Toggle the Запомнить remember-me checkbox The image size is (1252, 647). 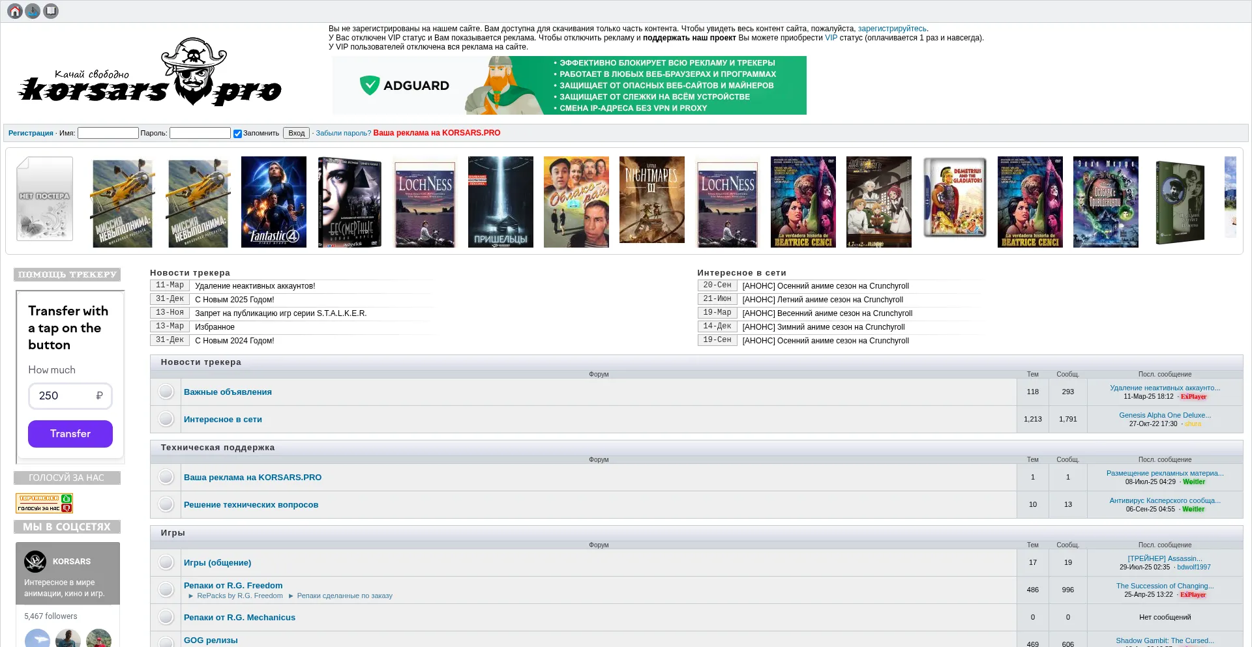pos(237,134)
